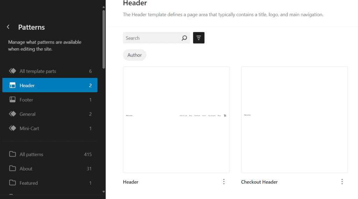Open actions menu for Header pattern
This screenshot has width=358, height=199.
point(224,182)
